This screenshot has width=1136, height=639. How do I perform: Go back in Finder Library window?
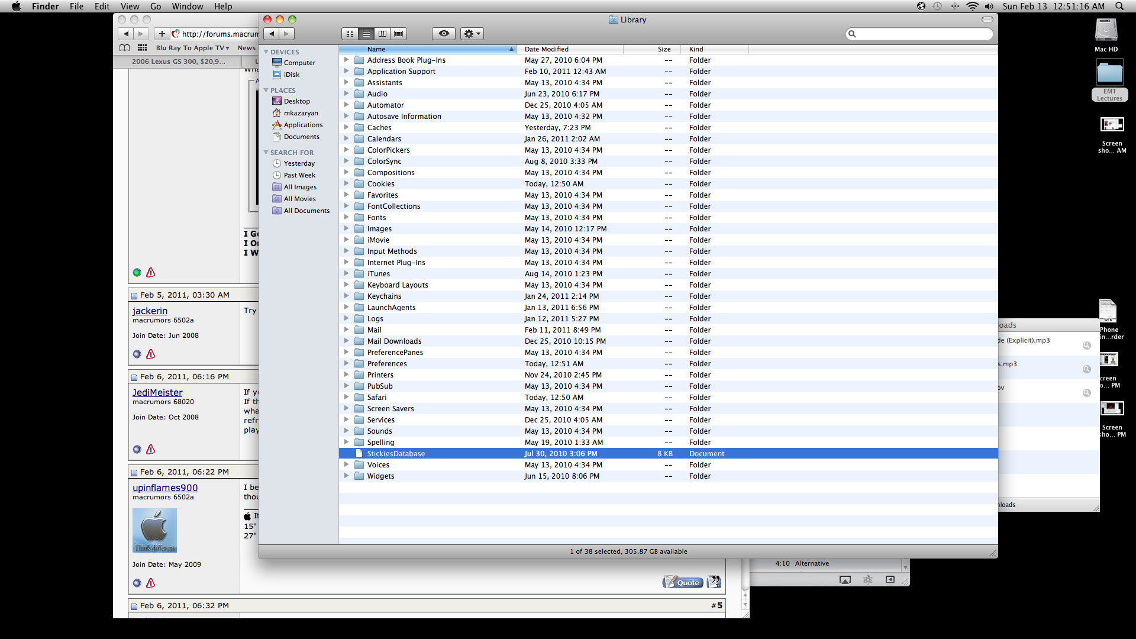point(272,34)
